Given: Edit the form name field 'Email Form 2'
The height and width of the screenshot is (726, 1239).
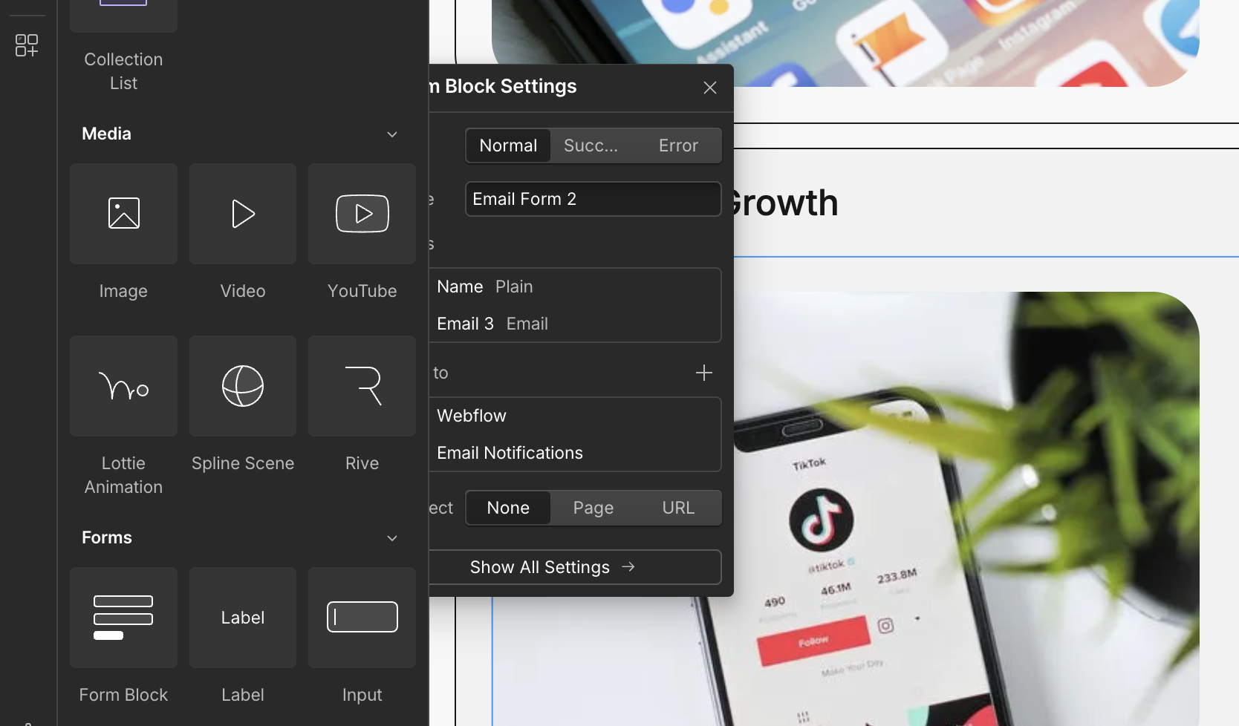Looking at the screenshot, I should point(593,199).
